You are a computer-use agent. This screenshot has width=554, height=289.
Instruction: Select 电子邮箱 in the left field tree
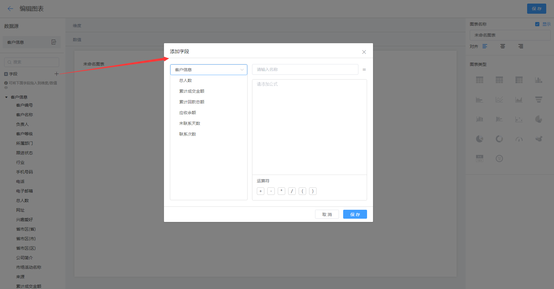pos(24,191)
